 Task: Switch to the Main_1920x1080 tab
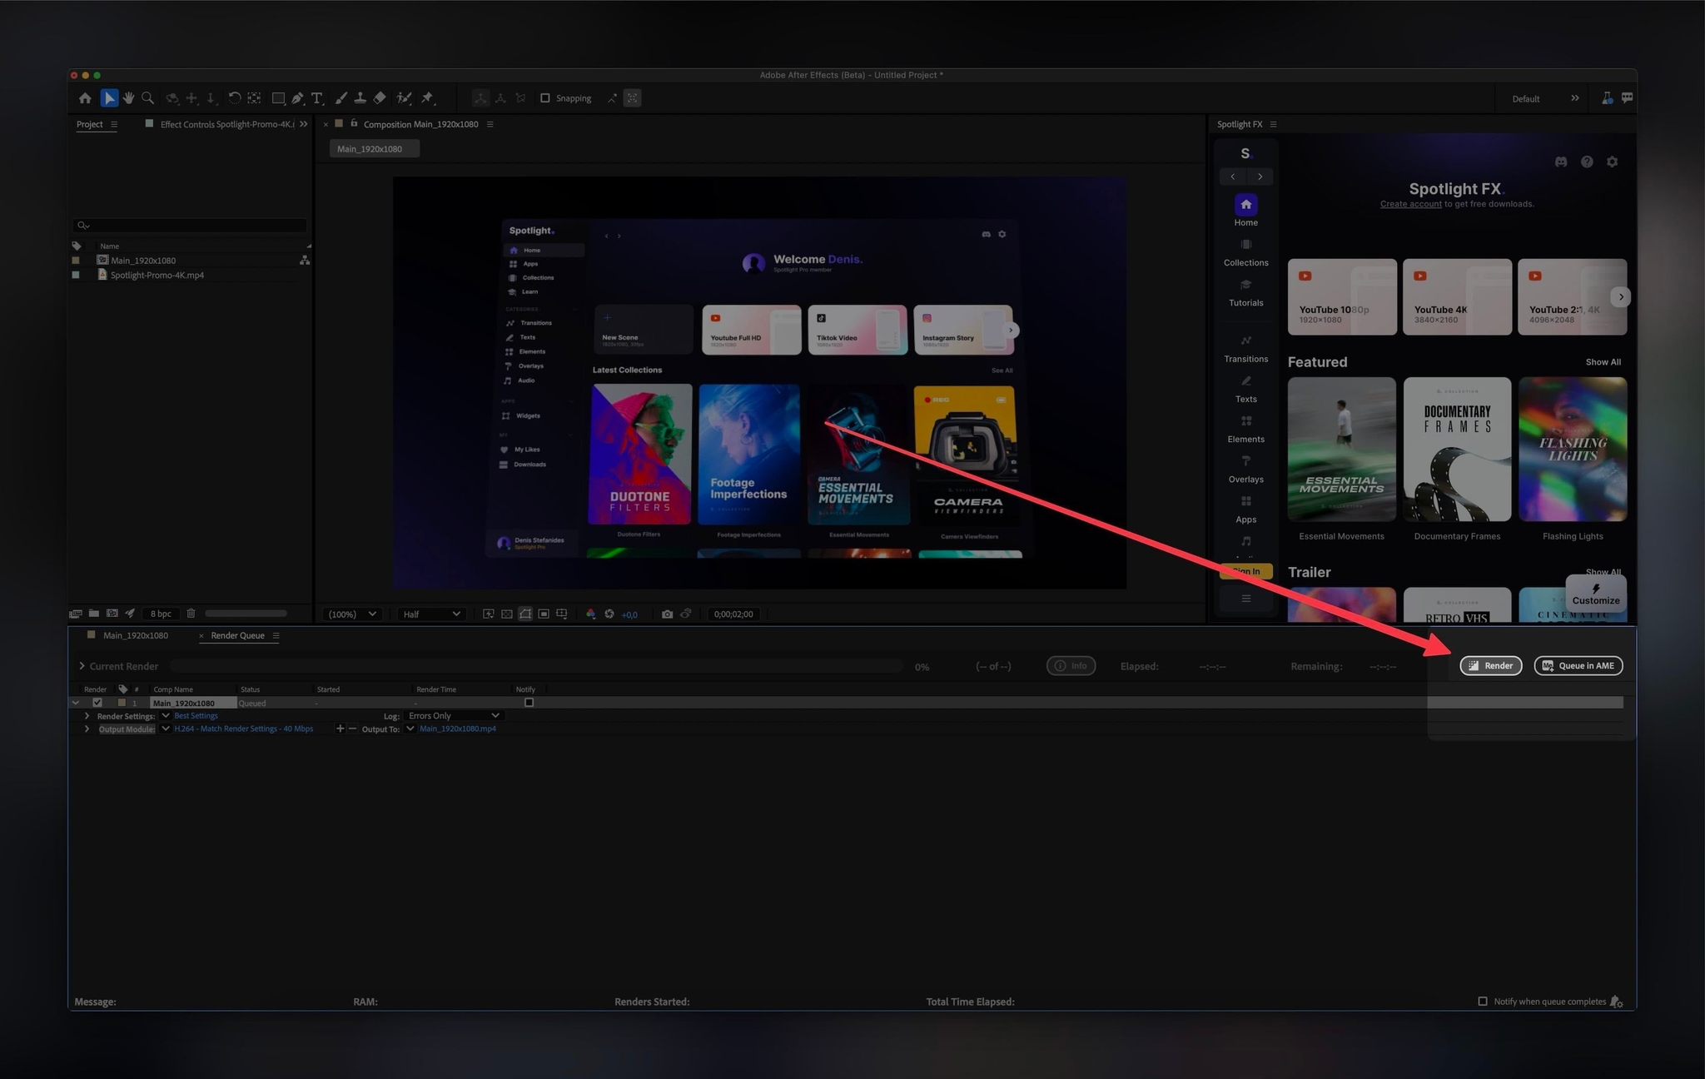pos(135,635)
